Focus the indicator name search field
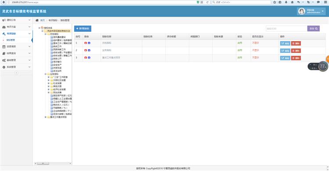Image resolution: width=329 pixels, height=171 pixels. [x=286, y=28]
